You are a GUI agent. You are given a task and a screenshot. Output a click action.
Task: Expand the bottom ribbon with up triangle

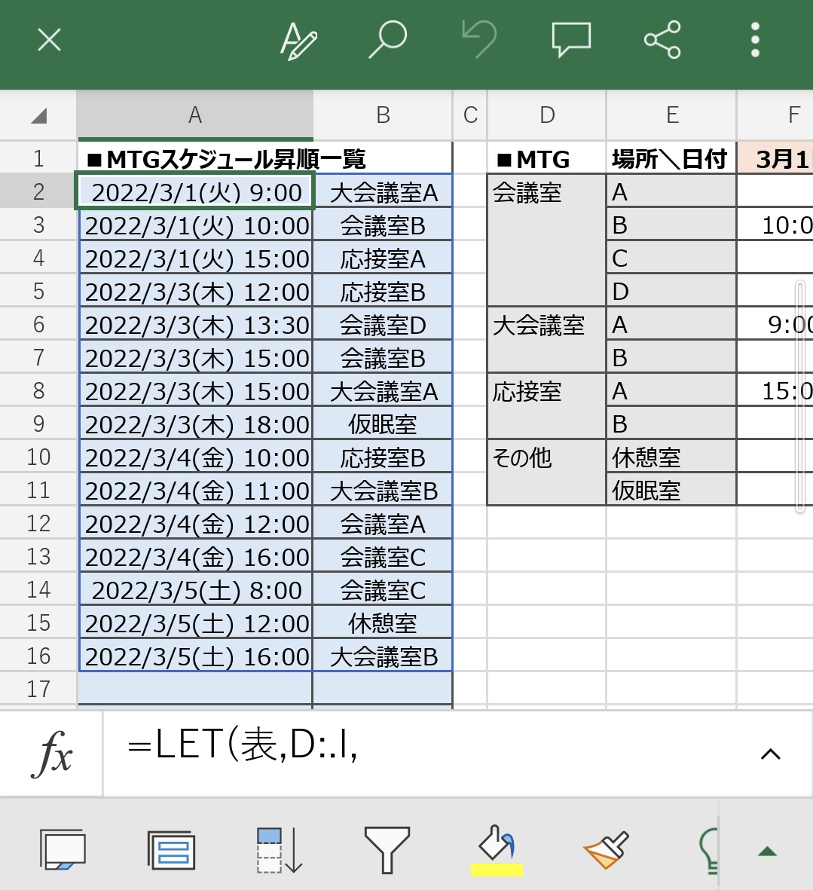click(x=767, y=851)
